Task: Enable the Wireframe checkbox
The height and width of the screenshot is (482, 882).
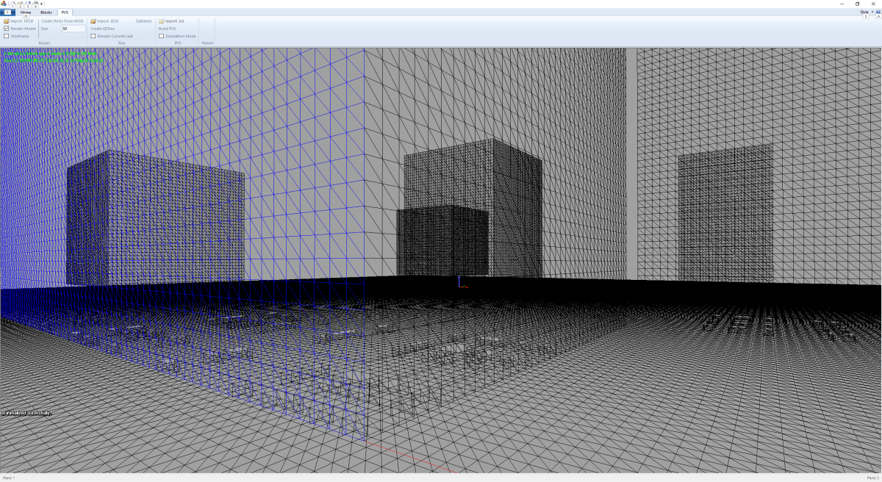Action: [7, 35]
